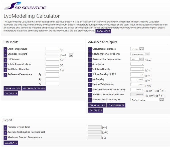Click help icon beside Shelf Temperature
Image resolution: width=170 pixels, height=147 pixels.
pyautogui.click(x=5, y=49)
